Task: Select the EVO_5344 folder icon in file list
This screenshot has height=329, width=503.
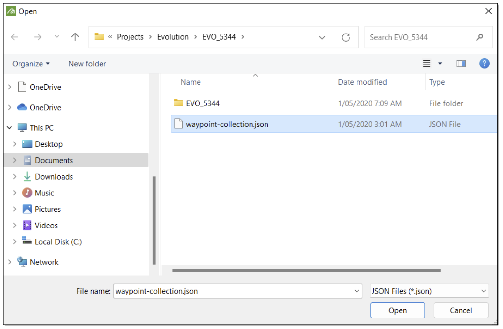Action: 178,103
